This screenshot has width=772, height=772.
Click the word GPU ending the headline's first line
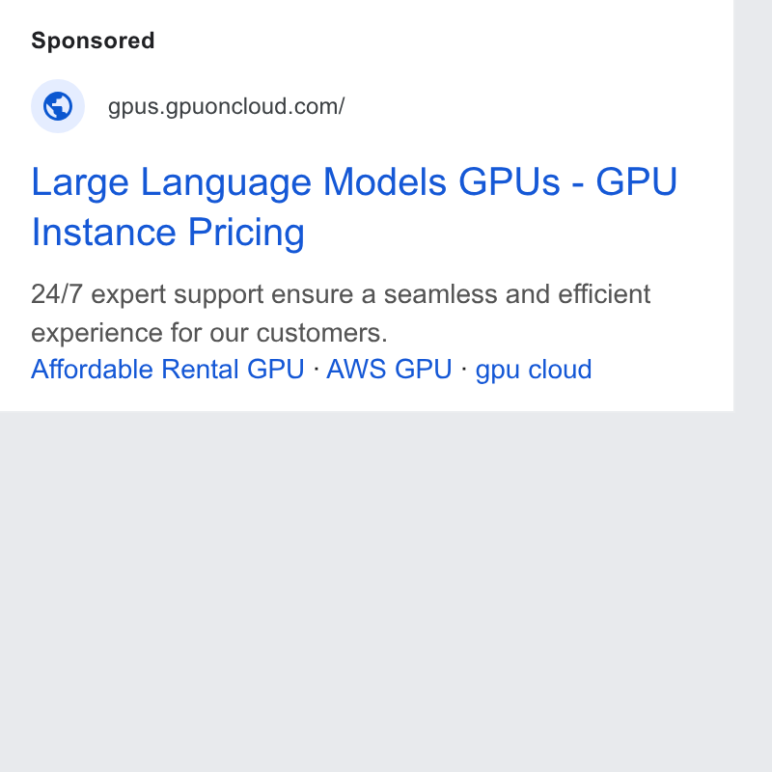click(637, 181)
